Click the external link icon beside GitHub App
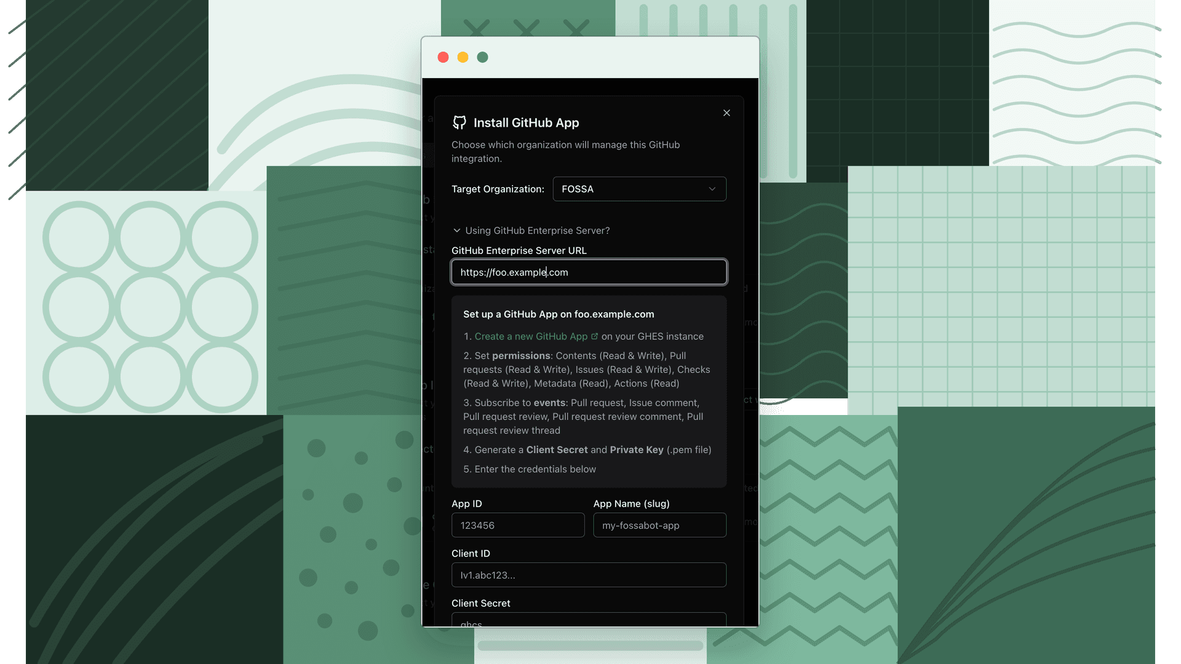 click(x=594, y=336)
